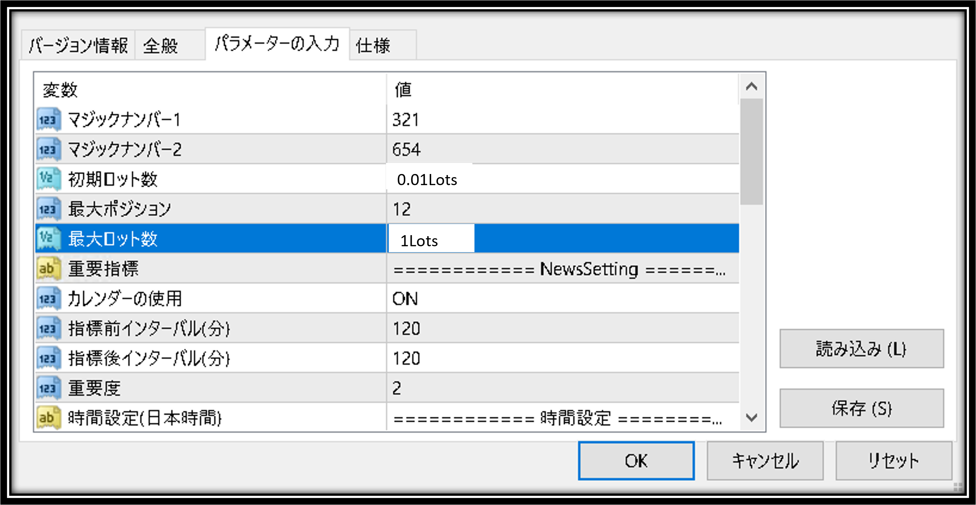Click the scrollbar down arrow
The height and width of the screenshot is (505, 976).
(751, 417)
